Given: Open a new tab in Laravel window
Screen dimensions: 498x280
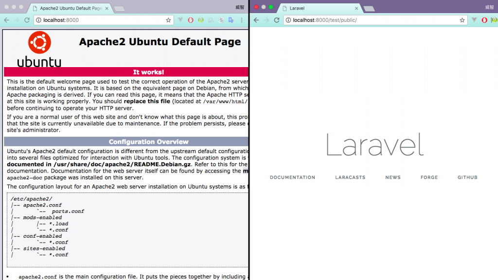Looking at the screenshot, I should (x=369, y=9).
